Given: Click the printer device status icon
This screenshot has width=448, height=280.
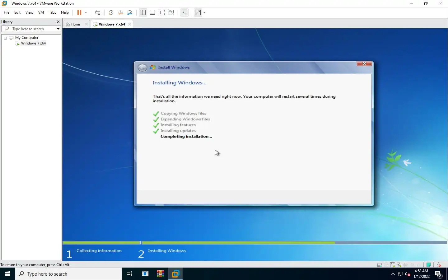Looking at the screenshot, I should pos(406,265).
